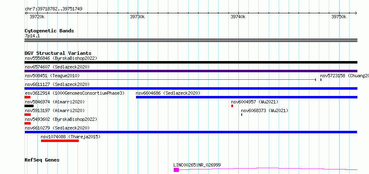Click the Cytogenetic Bands track heading
This screenshot has width=369, height=174.
pos(49,31)
